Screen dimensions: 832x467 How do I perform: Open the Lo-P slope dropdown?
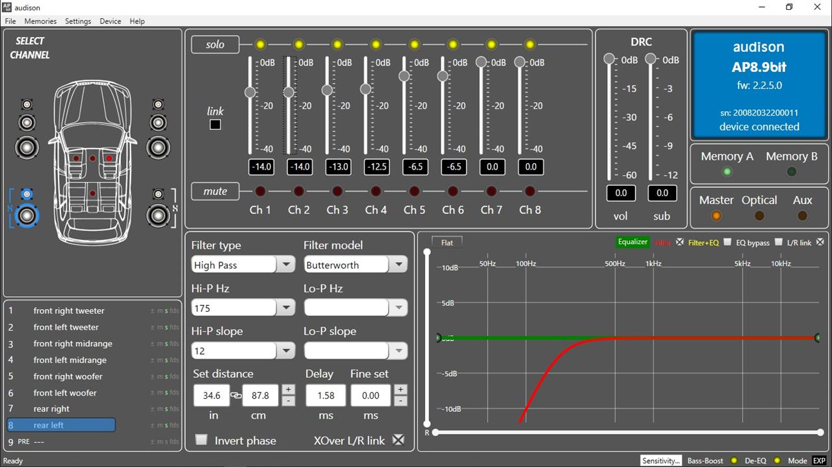tap(398, 350)
